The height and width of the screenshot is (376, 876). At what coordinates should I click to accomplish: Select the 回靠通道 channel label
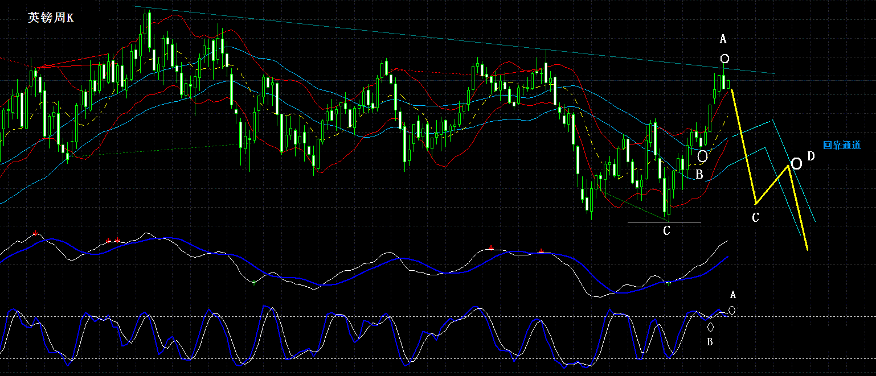click(x=842, y=145)
